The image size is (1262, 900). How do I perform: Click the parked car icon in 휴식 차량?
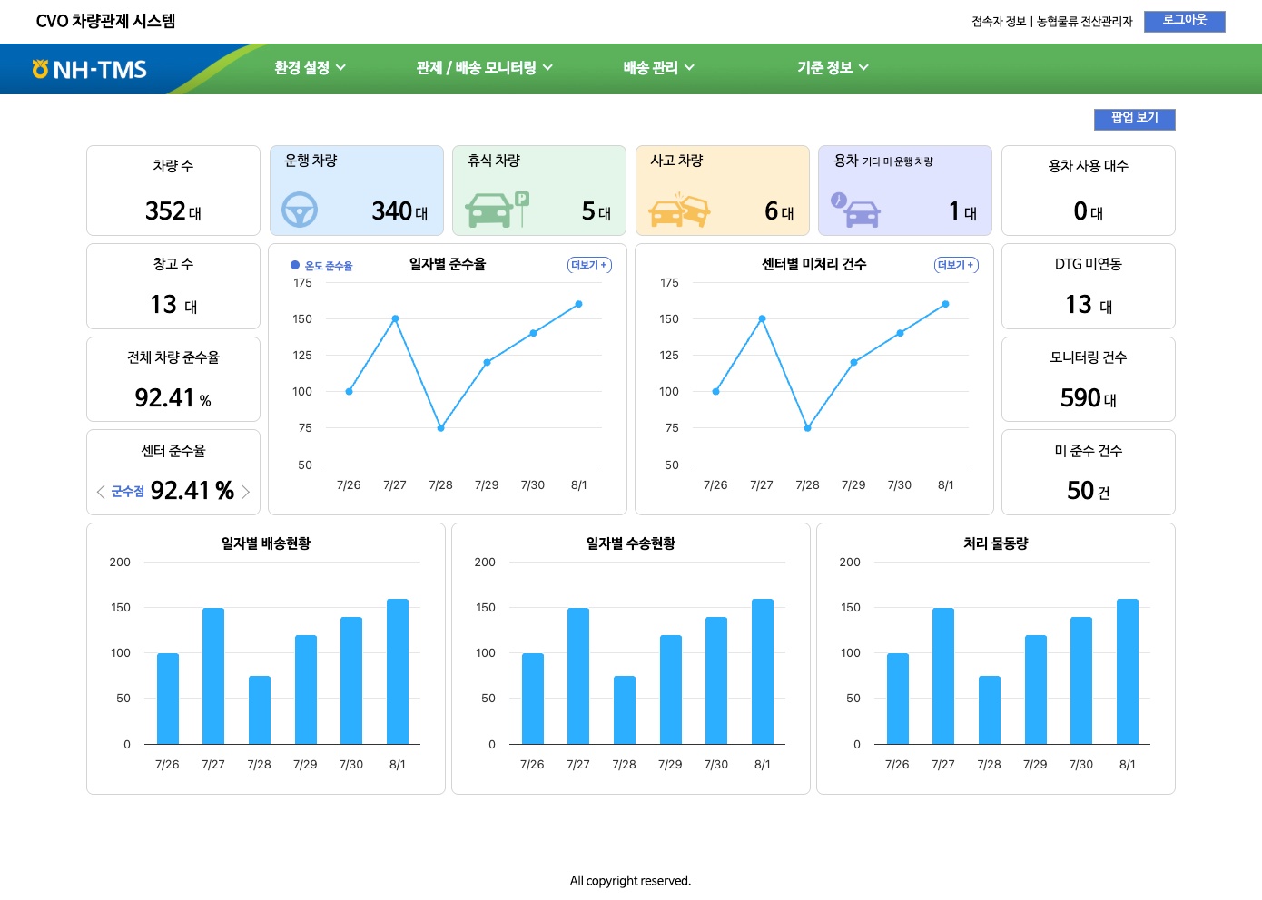tap(496, 210)
